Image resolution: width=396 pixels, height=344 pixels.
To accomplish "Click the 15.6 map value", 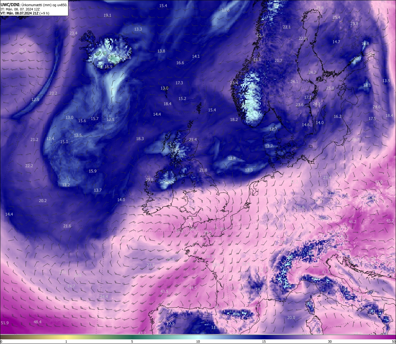I will coord(82,121).
